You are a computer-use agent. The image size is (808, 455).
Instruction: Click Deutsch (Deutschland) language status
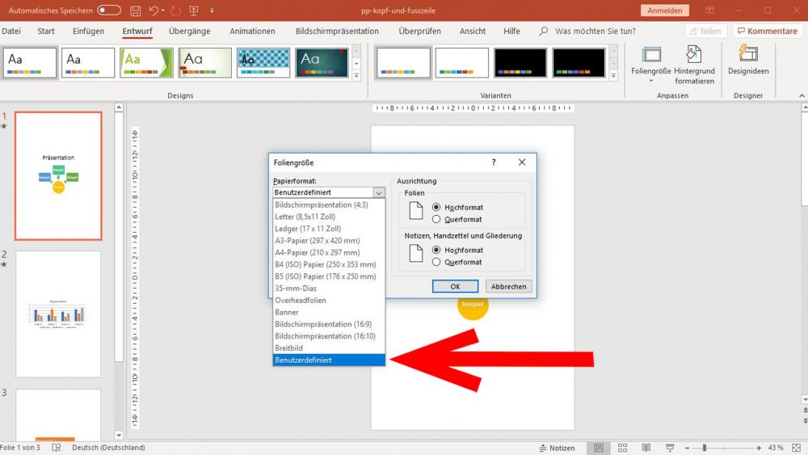tap(108, 448)
